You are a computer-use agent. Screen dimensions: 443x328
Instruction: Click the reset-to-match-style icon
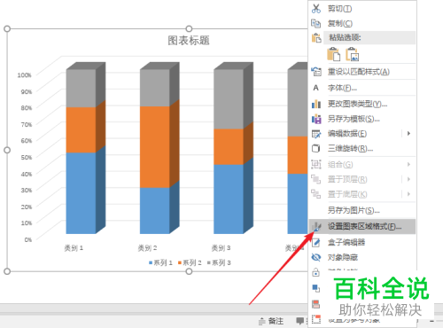[316, 72]
